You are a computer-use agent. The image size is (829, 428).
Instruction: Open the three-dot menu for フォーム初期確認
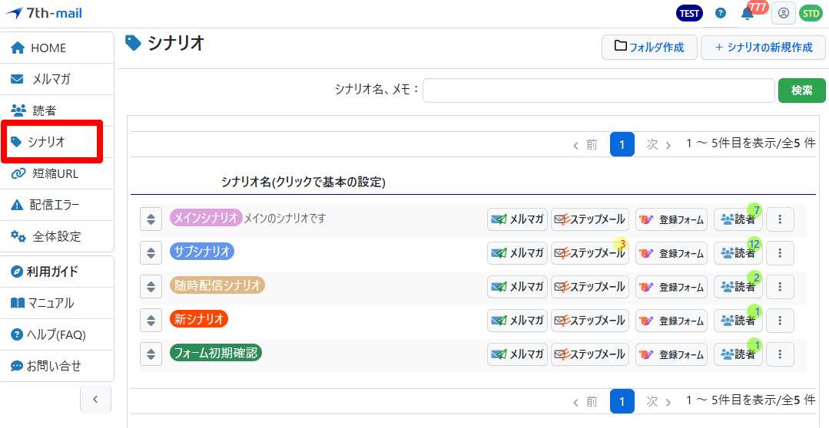coord(780,354)
